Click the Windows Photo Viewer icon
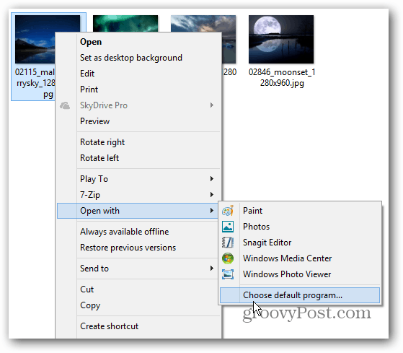Viewport: 403px width, 353px height. click(228, 274)
